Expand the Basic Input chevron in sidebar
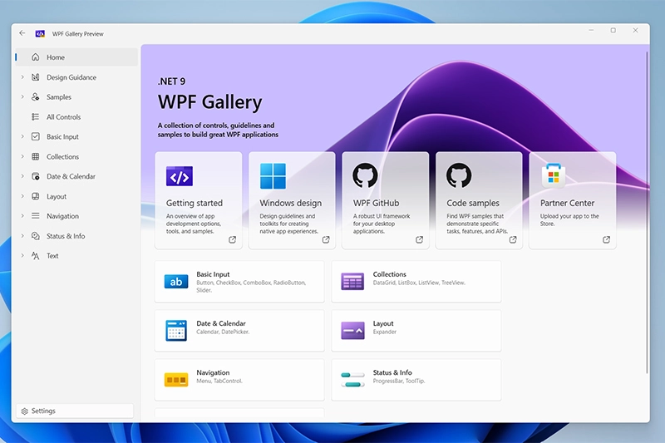This screenshot has width=665, height=443. (x=22, y=136)
